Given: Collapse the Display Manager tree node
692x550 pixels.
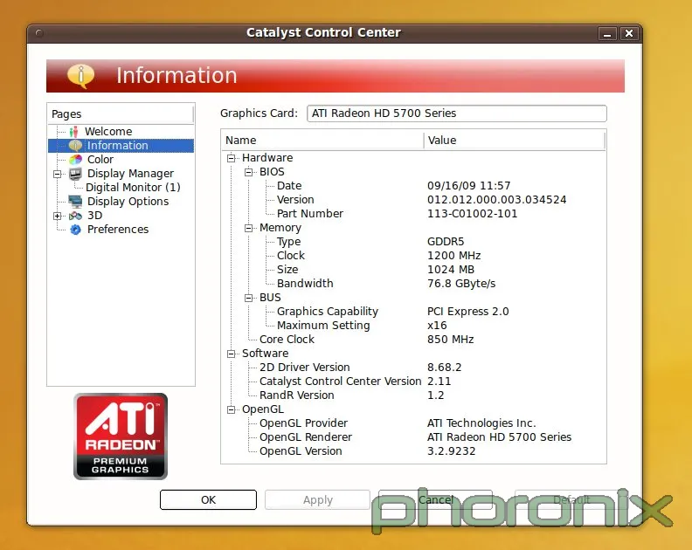Looking at the screenshot, I should tap(58, 174).
